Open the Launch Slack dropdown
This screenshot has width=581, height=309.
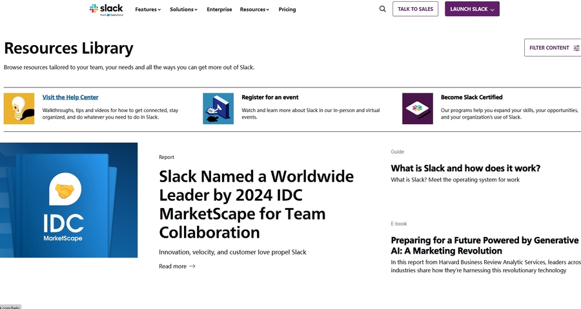(x=472, y=9)
